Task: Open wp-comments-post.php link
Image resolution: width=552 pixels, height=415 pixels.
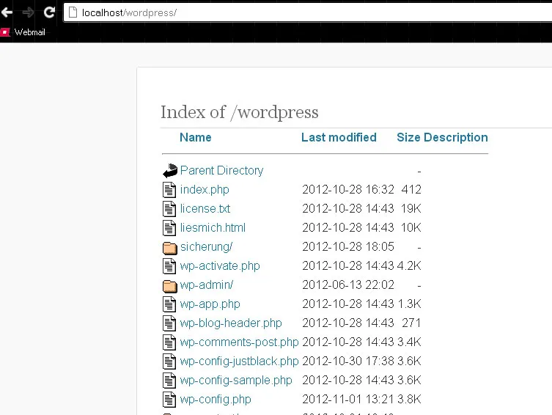Action: point(240,342)
